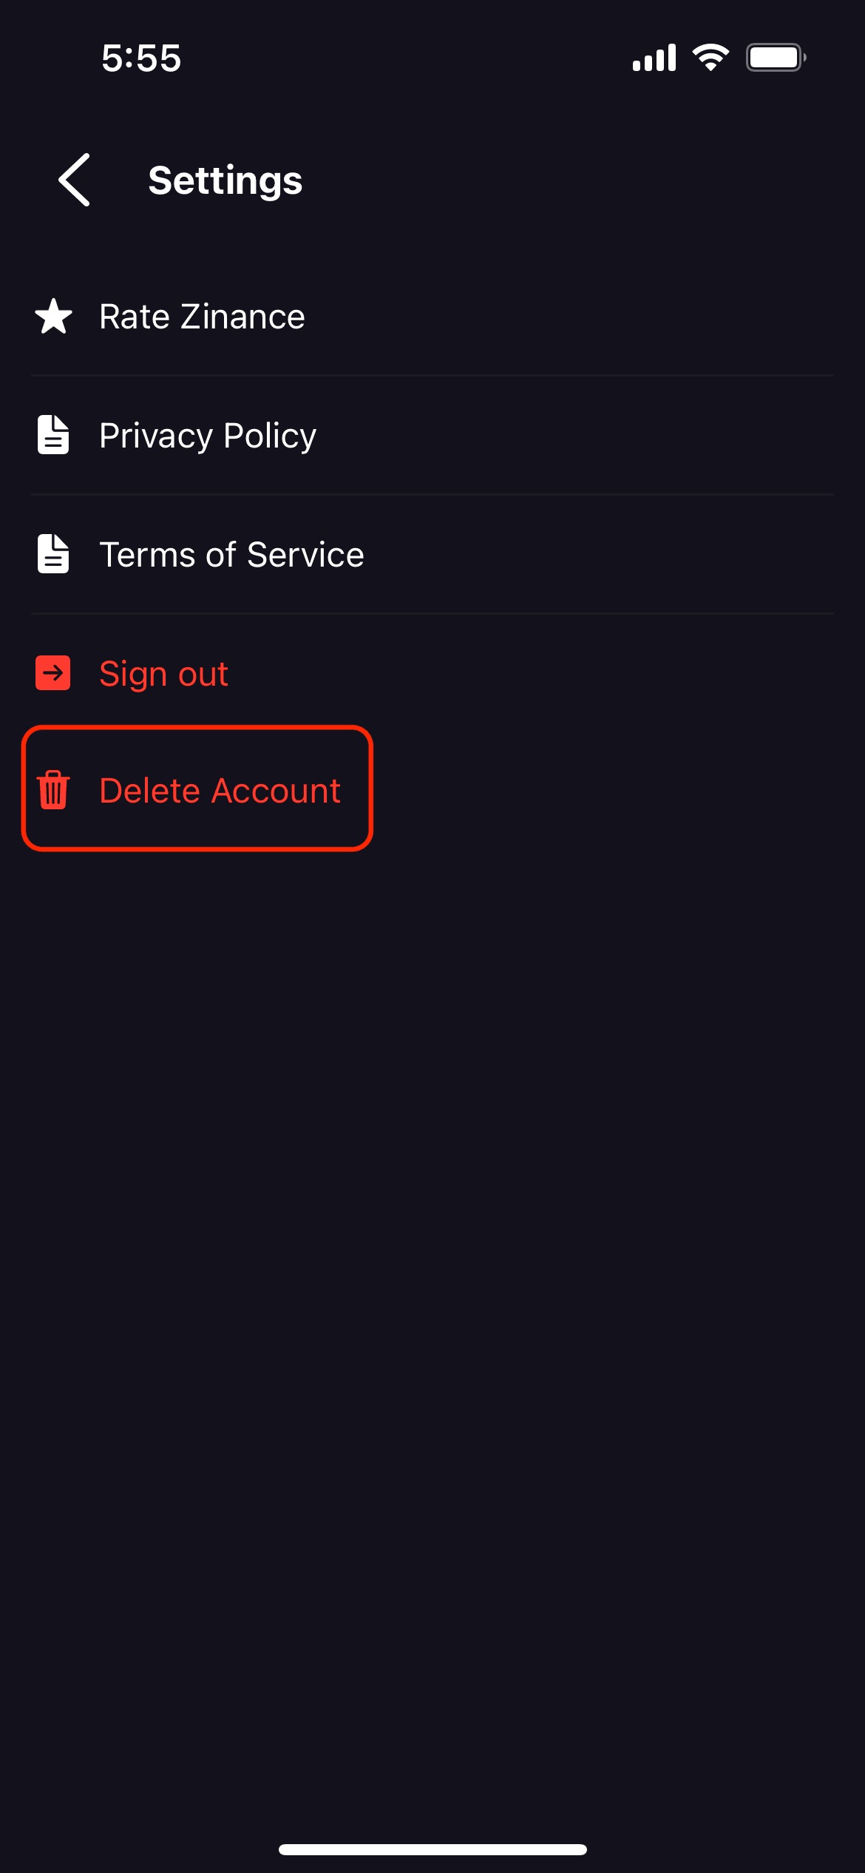Open the Rate Zinance option

point(202,317)
